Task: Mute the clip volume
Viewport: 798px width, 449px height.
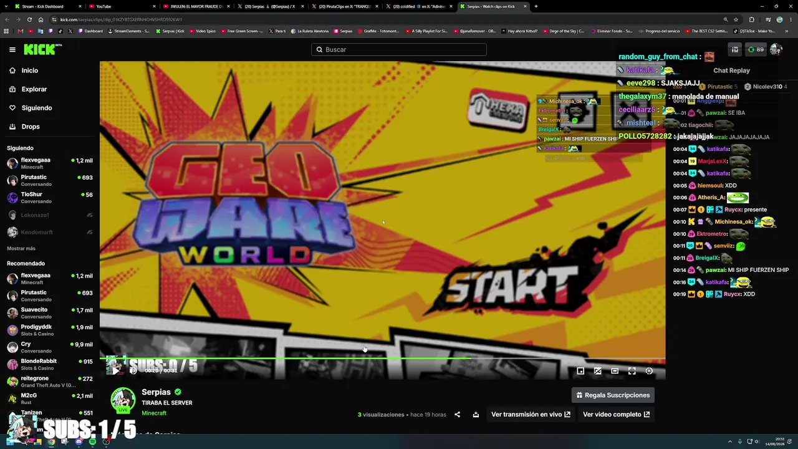Action: tap(133, 370)
